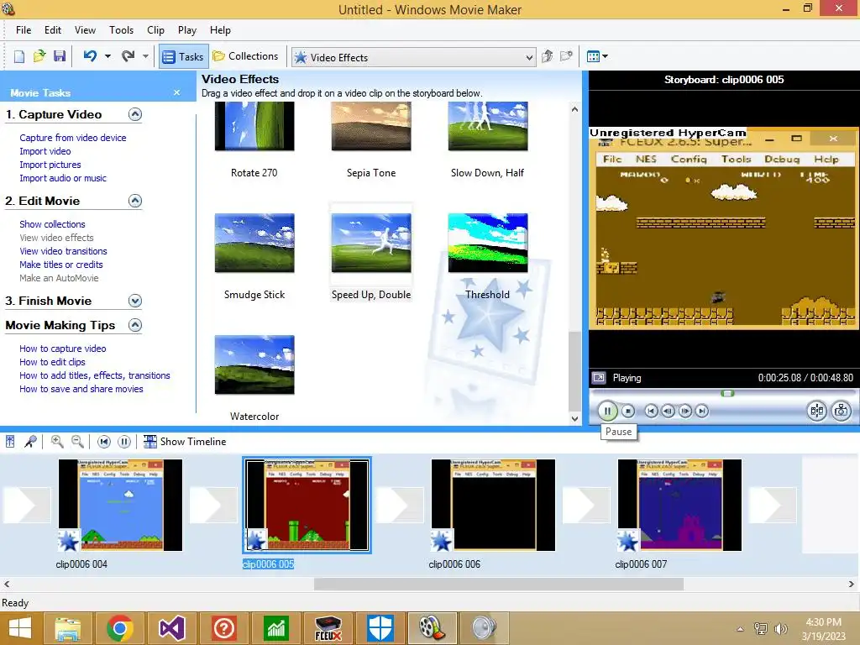Open the View menu

85,30
